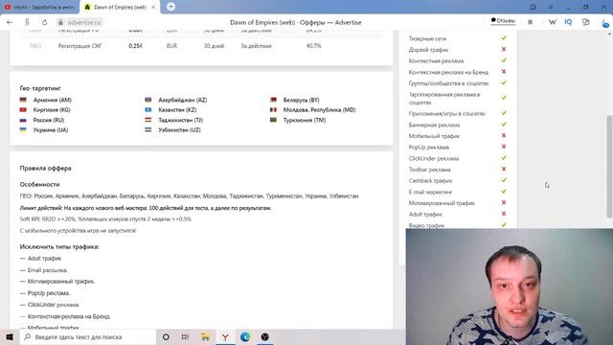Screen dimensions: 613x345
Task: Click the Moldova flag icon
Action: [x=273, y=110]
